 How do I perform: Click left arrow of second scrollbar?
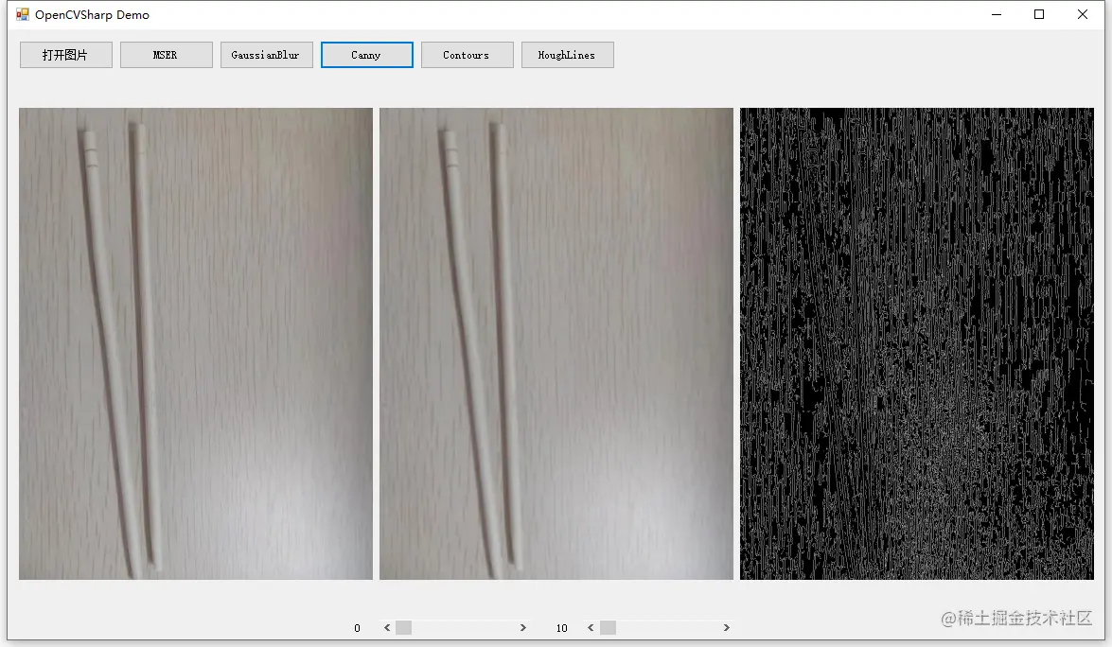[x=591, y=628]
